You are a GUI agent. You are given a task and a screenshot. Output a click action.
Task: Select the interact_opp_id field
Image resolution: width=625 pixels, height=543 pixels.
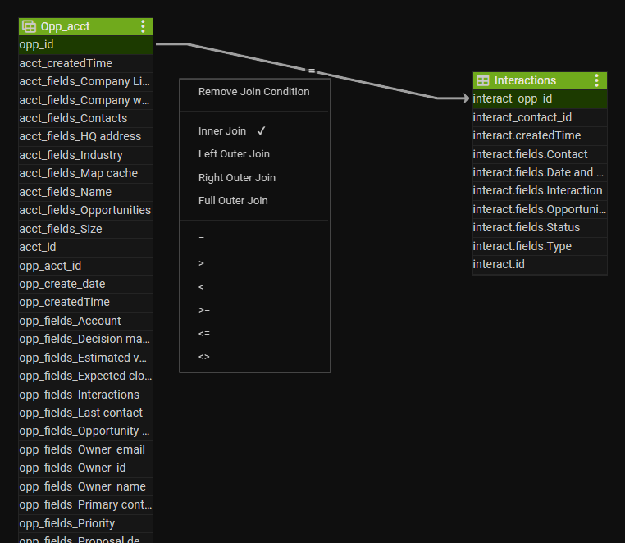pyautogui.click(x=540, y=98)
